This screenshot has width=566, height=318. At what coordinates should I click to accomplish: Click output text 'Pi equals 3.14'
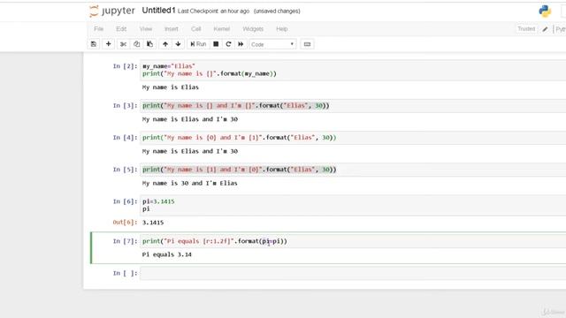pos(167,254)
